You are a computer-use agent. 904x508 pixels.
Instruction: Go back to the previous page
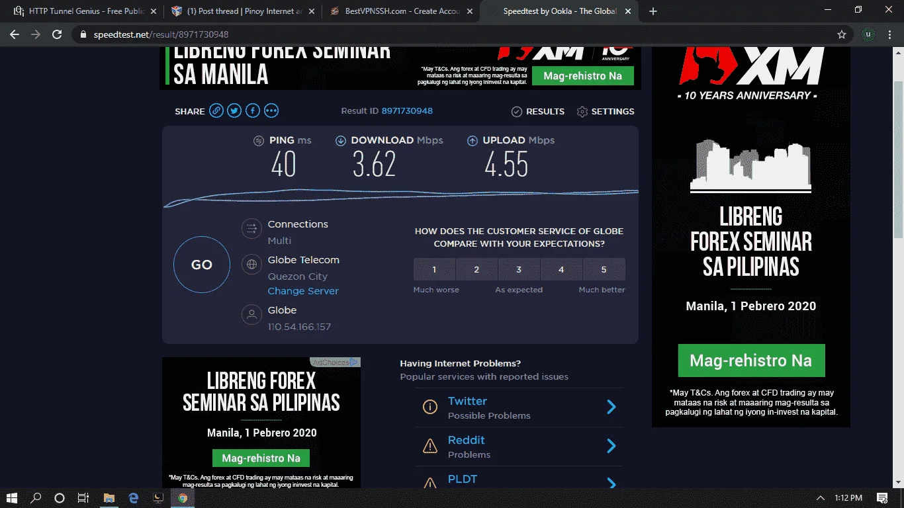[15, 34]
